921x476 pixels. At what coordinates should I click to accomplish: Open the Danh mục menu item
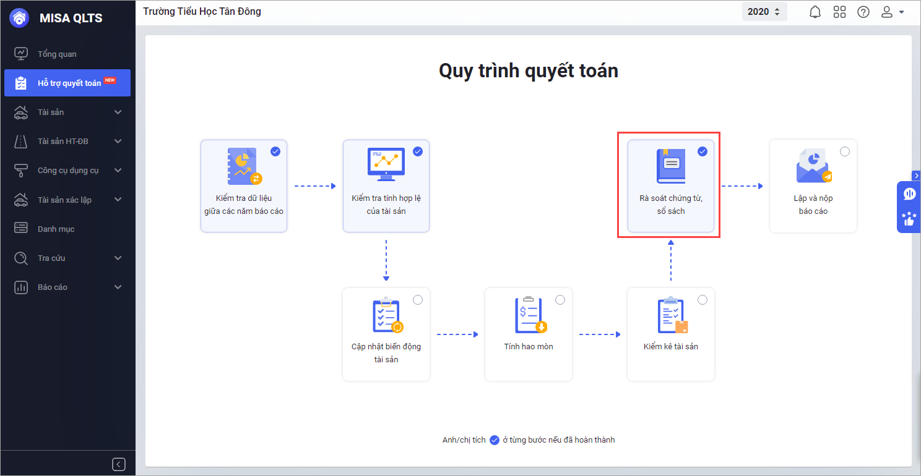point(67,229)
